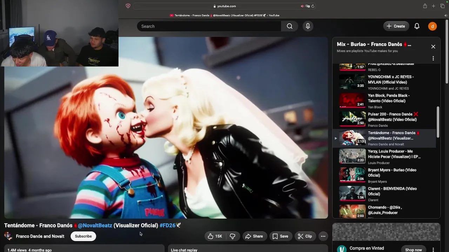Click the playlist panel scrollbar

tap(437, 122)
